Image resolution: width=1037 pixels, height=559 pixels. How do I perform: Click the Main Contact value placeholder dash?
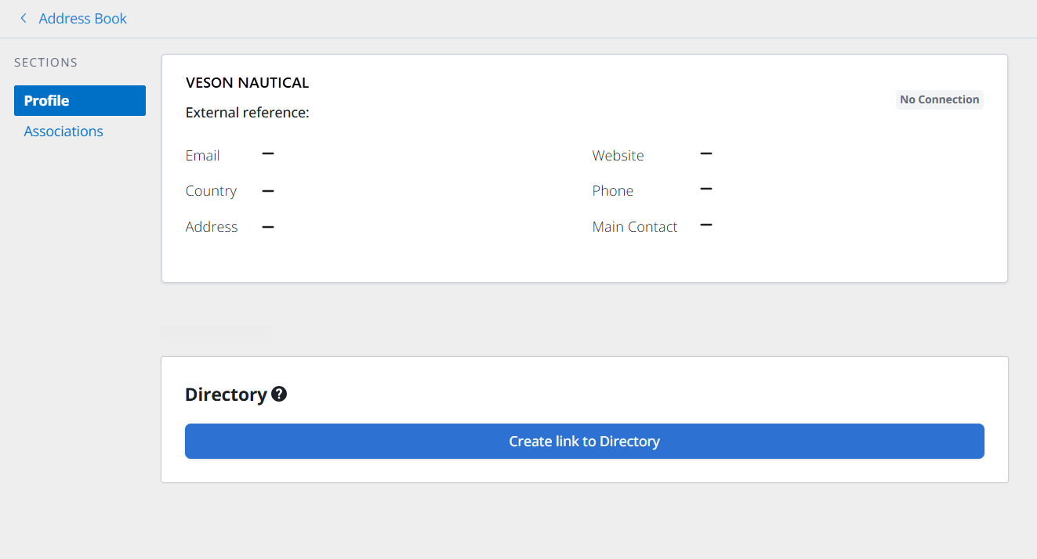tap(705, 225)
